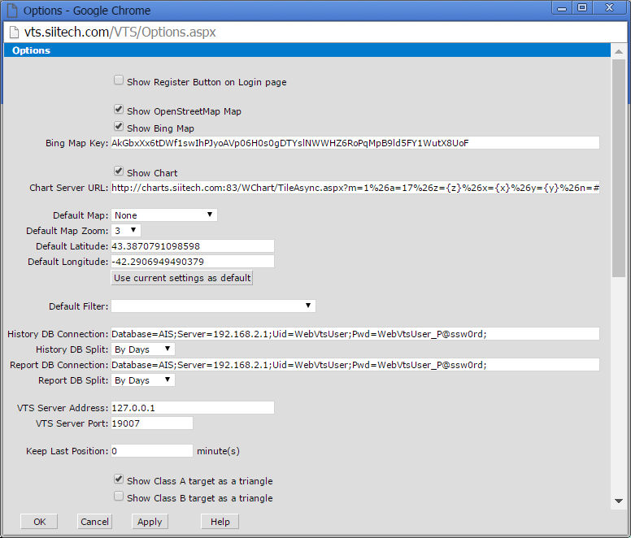Click in the Chart Server URL field
The image size is (631, 538).
click(x=355, y=188)
